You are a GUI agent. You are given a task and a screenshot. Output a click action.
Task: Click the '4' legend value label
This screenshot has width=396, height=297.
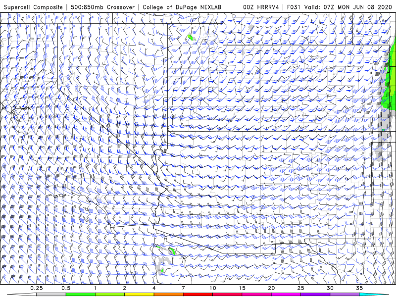(154, 288)
